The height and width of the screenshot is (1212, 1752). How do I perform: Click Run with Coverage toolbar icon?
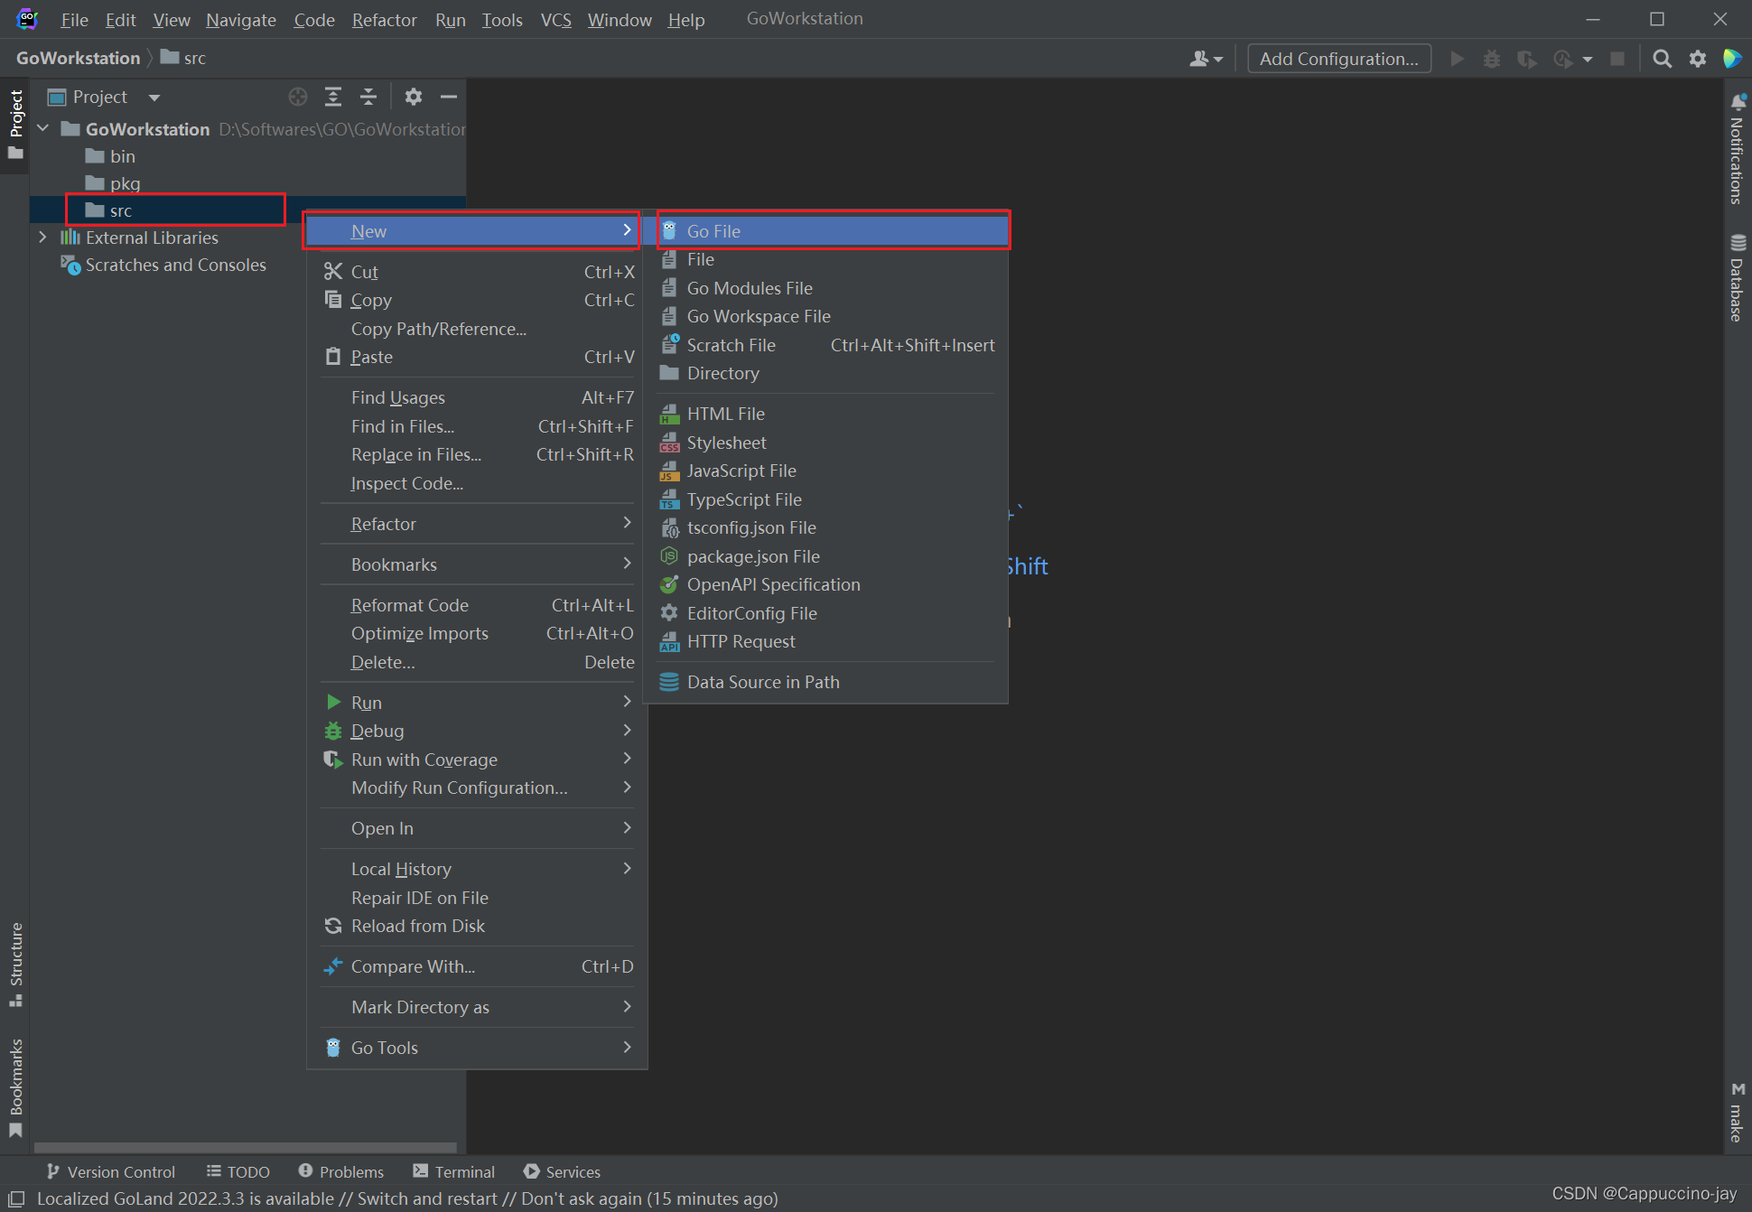(x=1527, y=59)
